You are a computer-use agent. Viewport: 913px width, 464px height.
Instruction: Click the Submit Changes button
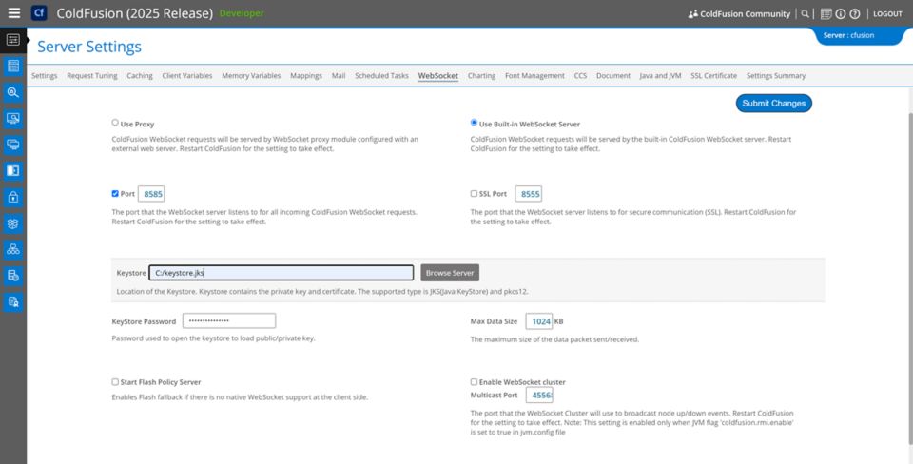(x=773, y=103)
